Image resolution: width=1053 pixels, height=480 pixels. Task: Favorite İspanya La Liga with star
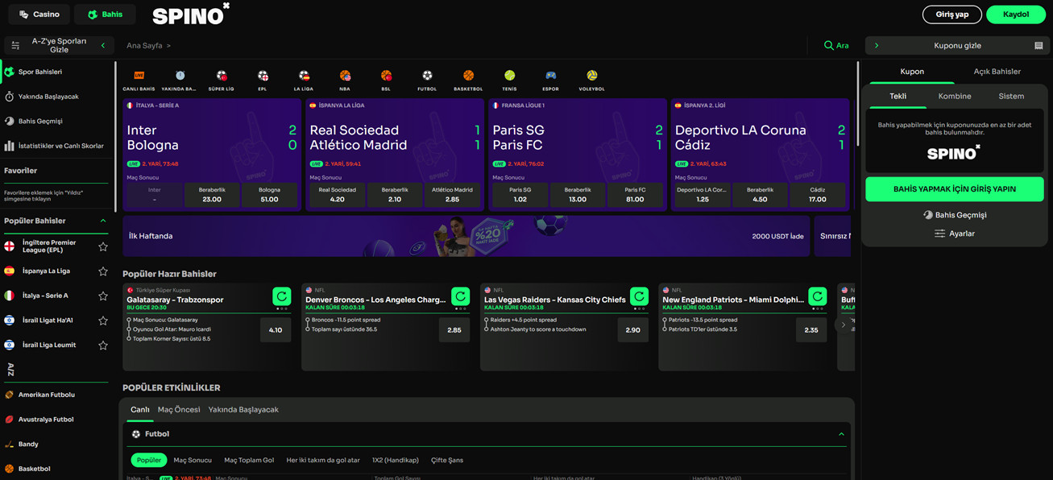[x=102, y=271]
